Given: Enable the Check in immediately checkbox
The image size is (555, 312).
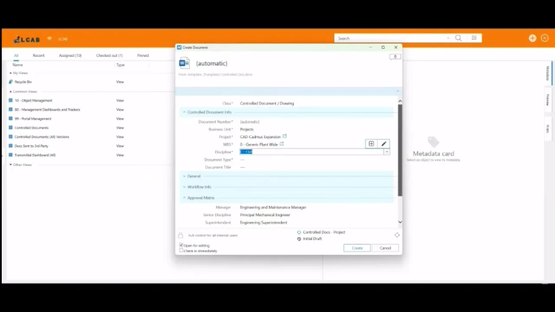Looking at the screenshot, I should coord(181,250).
